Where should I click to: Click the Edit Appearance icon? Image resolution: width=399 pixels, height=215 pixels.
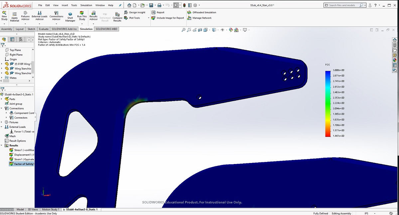[x=231, y=30]
